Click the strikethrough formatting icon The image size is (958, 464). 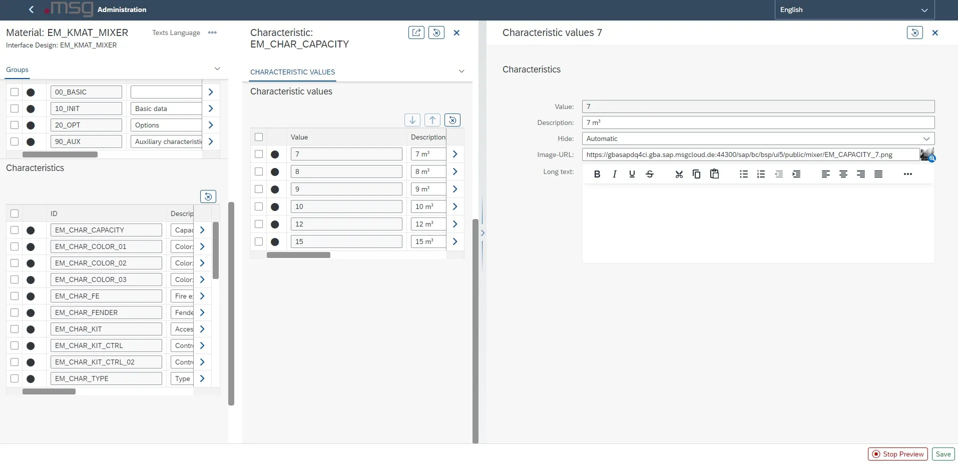(649, 174)
